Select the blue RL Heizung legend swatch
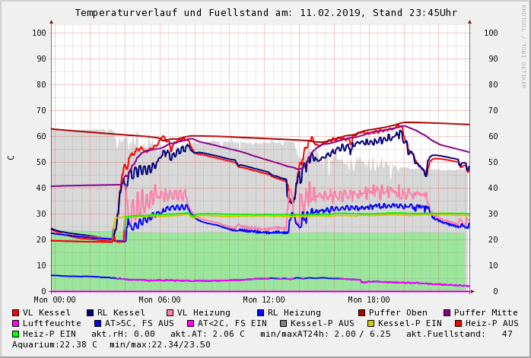This screenshot has height=358, width=531. pyautogui.click(x=260, y=312)
